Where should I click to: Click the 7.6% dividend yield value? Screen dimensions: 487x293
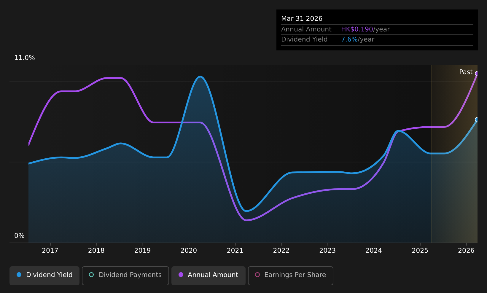349,39
